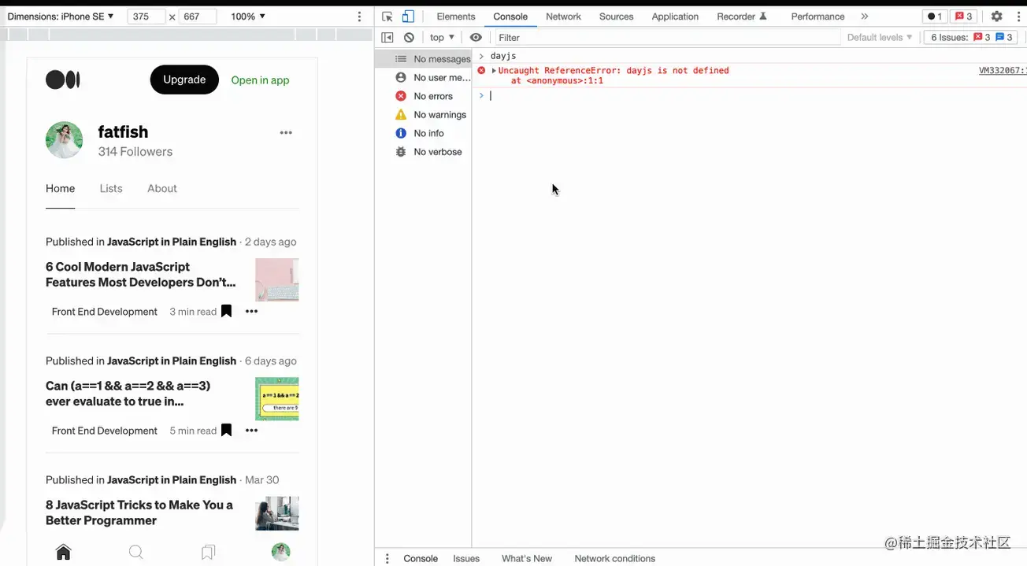The image size is (1027, 566).
Task: Switch to the Performance tab
Action: point(818,17)
